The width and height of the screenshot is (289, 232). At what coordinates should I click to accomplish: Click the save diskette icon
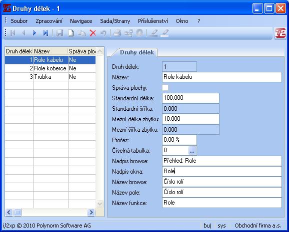pyautogui.click(x=59, y=33)
